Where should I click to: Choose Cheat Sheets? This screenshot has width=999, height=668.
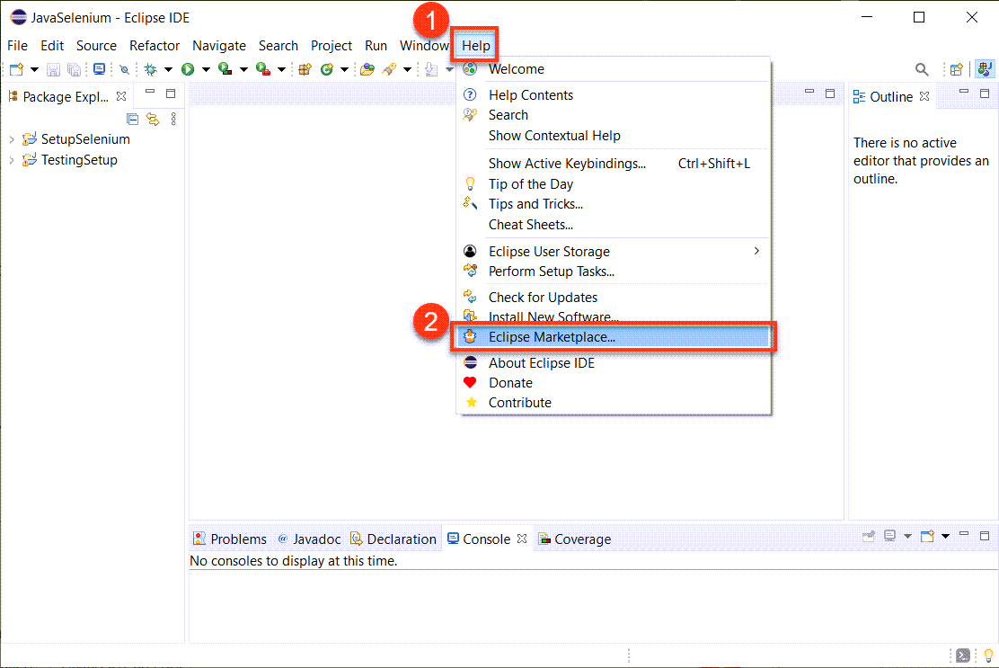pos(614,225)
